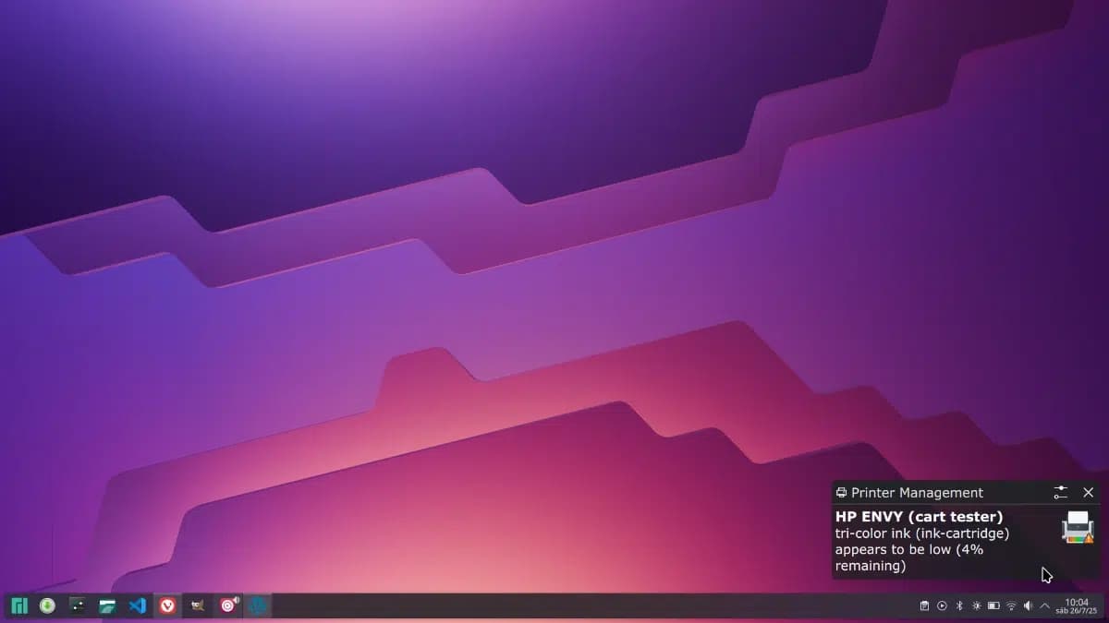This screenshot has height=623, width=1109.
Task: Expand hidden system tray icons
Action: [1044, 606]
